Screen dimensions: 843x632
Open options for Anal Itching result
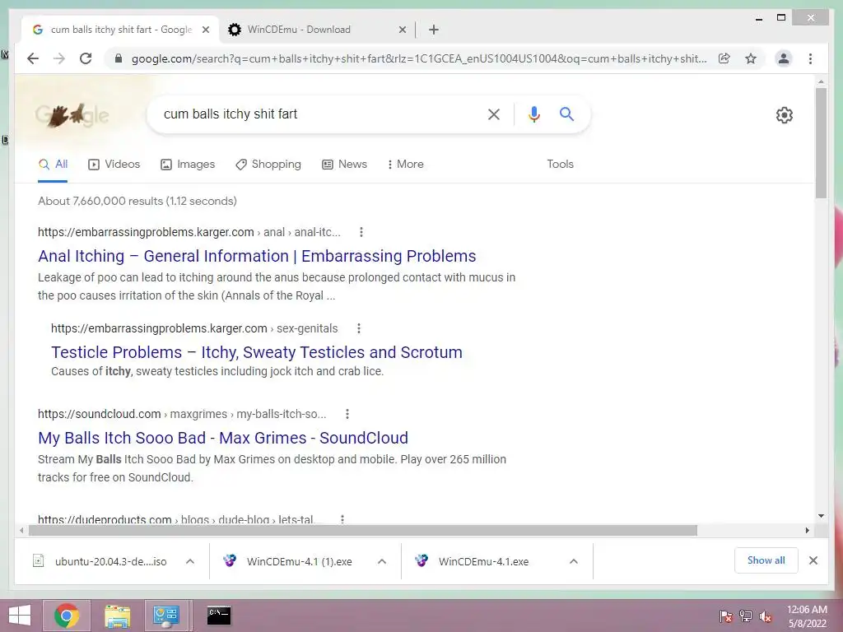click(361, 232)
